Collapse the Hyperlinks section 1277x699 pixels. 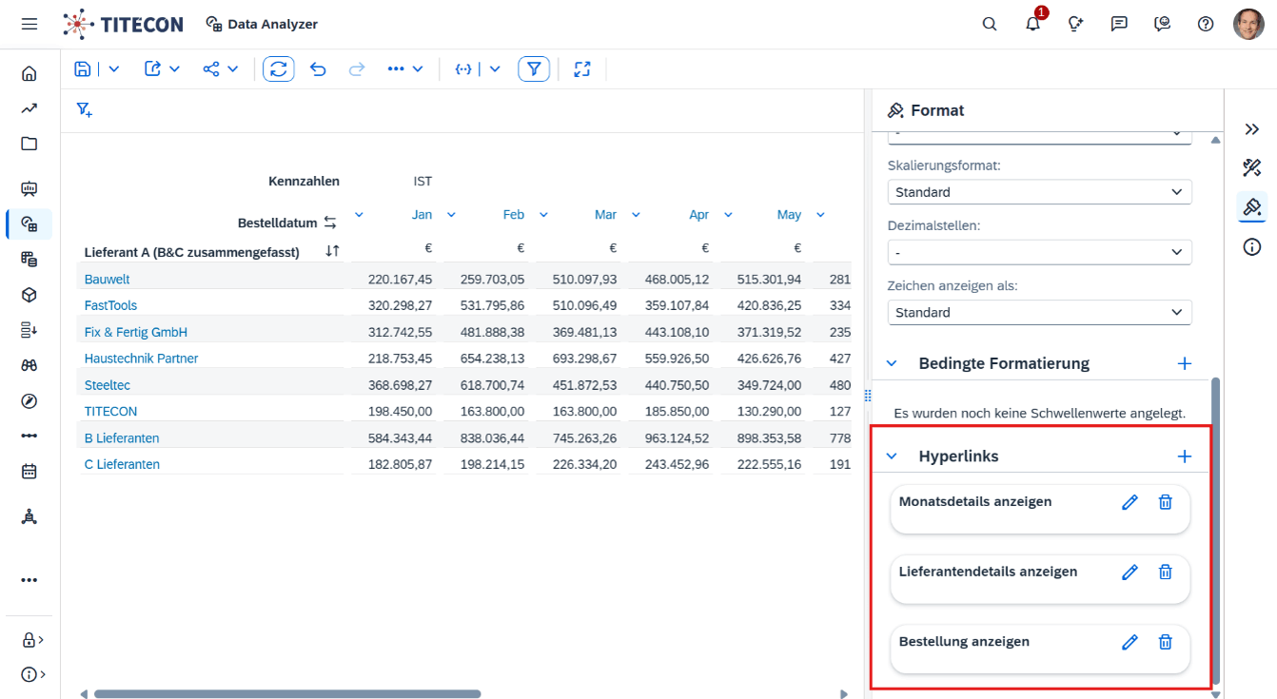[x=892, y=456]
